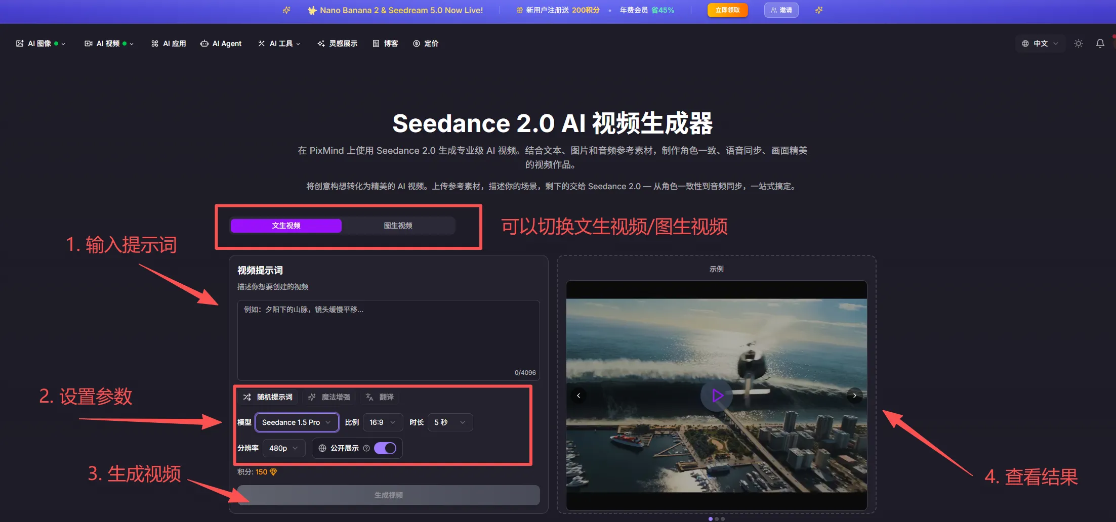This screenshot has width=1116, height=522.
Task: Click the 立即领取 button in banner
Action: [727, 10]
